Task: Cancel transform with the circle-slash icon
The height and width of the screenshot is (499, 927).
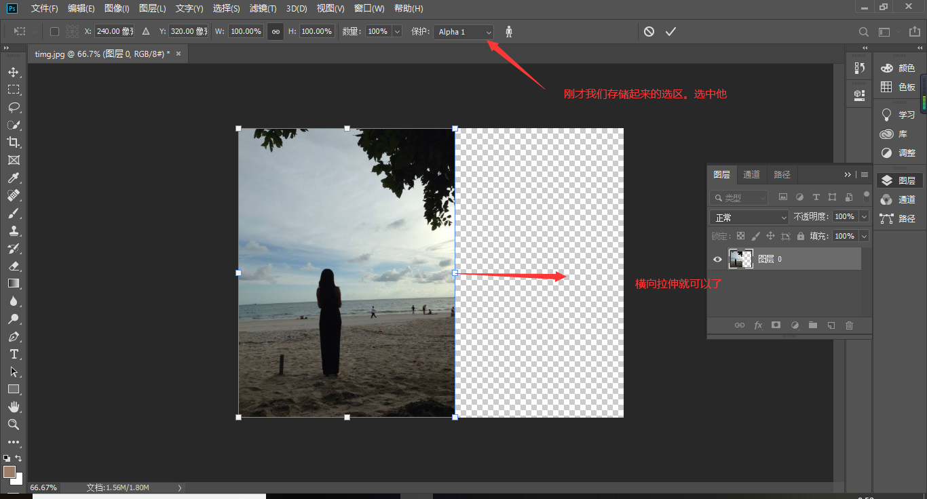Action: [x=649, y=31]
